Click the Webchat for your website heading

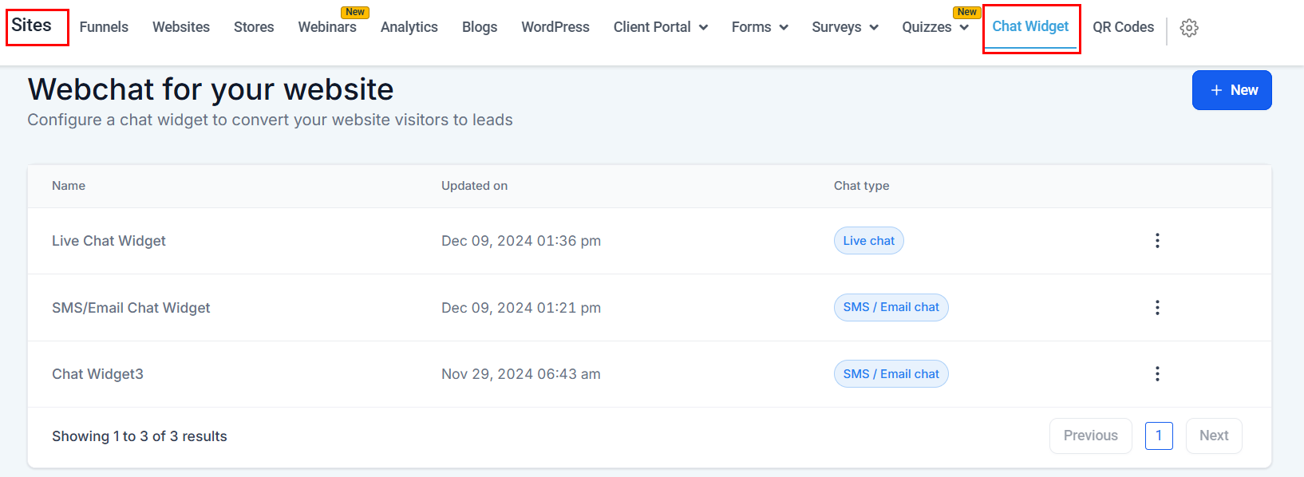(211, 89)
